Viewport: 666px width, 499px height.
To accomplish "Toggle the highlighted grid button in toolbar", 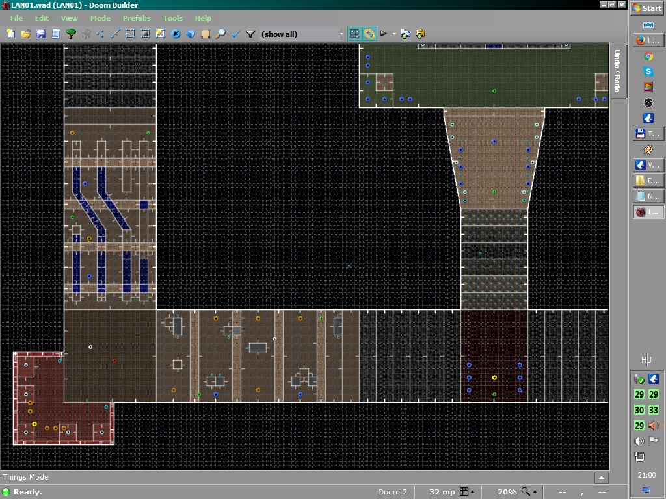I will click(x=354, y=34).
